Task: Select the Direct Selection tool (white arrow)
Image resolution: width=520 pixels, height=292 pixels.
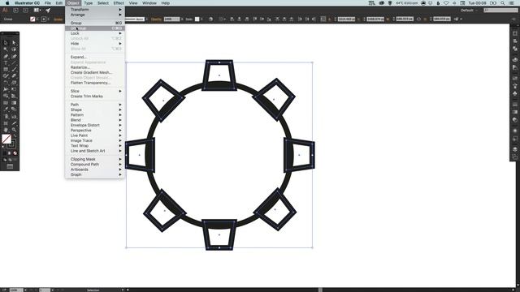Action: click(x=14, y=43)
